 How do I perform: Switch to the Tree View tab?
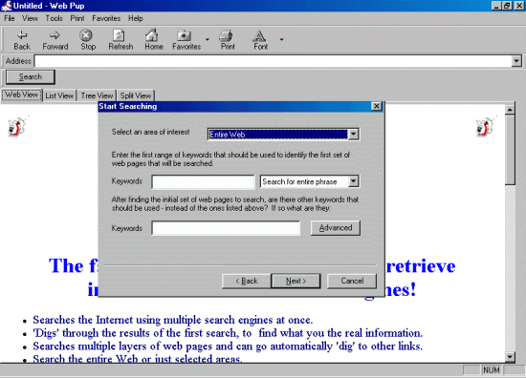pos(97,95)
